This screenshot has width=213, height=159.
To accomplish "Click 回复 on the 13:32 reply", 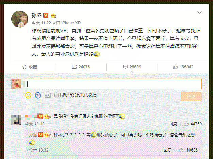I will coord(167,150).
